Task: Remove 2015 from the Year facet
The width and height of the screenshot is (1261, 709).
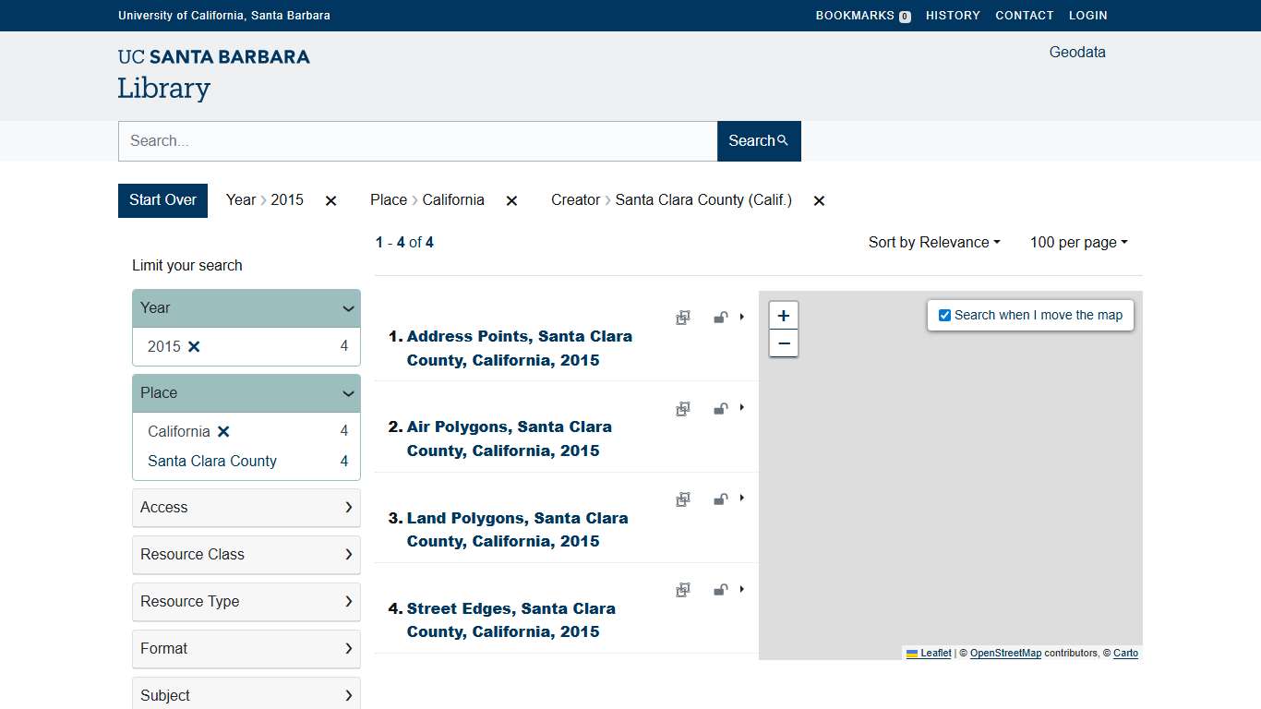Action: pos(194,347)
